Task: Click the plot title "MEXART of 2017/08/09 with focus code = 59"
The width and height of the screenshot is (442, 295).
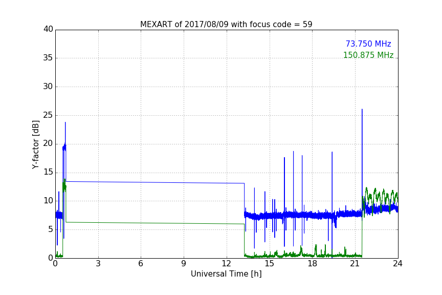Action: (x=226, y=24)
